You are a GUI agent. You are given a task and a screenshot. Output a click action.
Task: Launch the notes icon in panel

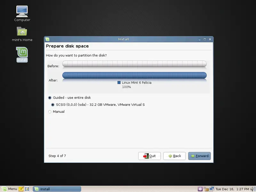[x=21, y=189]
